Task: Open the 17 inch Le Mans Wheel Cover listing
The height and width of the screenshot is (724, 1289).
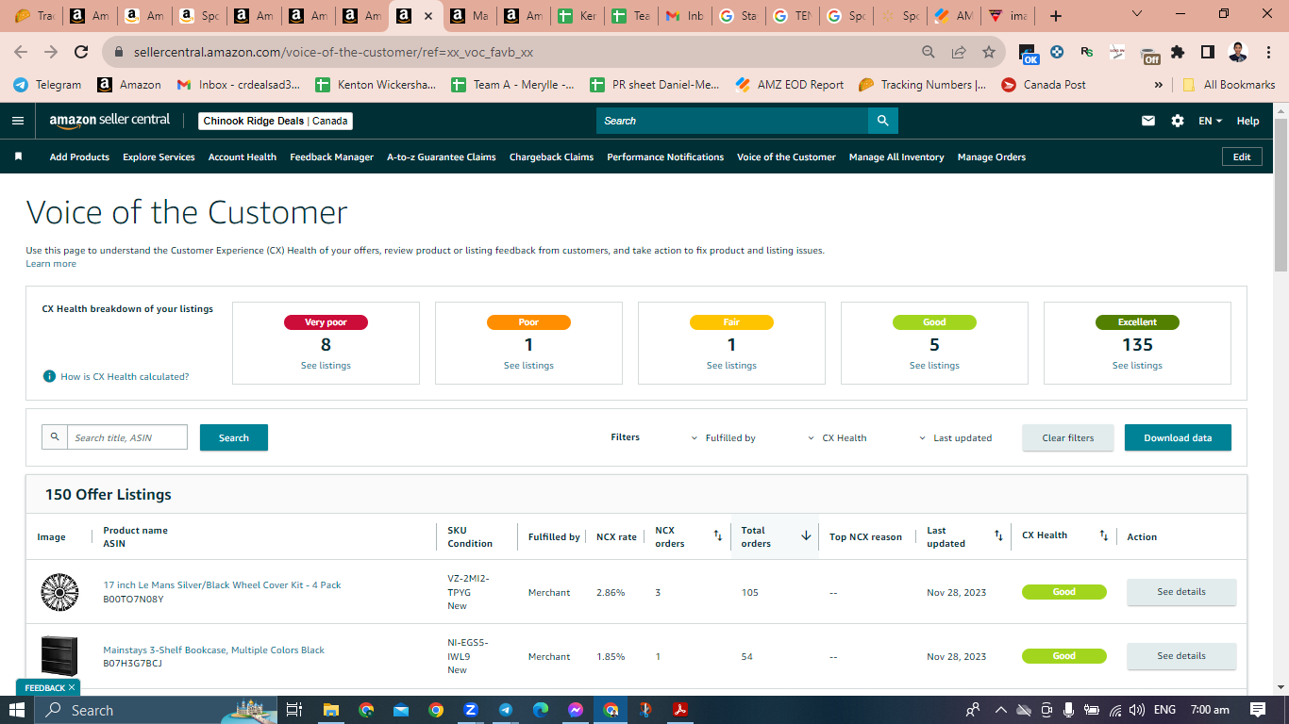Action: pos(222,585)
